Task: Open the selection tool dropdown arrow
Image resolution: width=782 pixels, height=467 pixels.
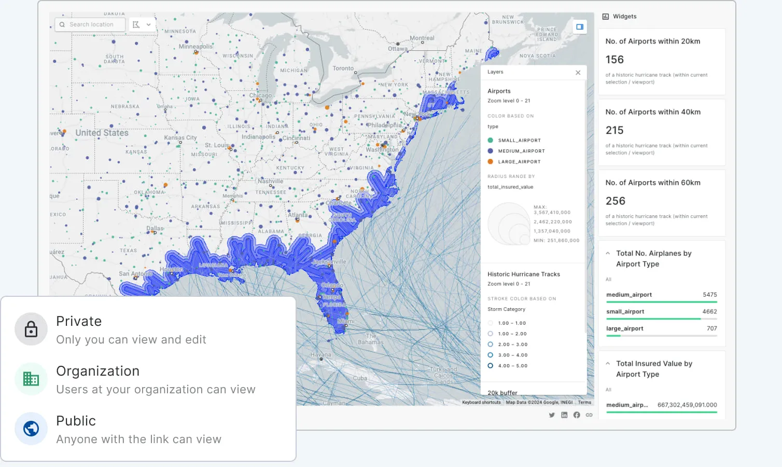Action: pos(149,24)
